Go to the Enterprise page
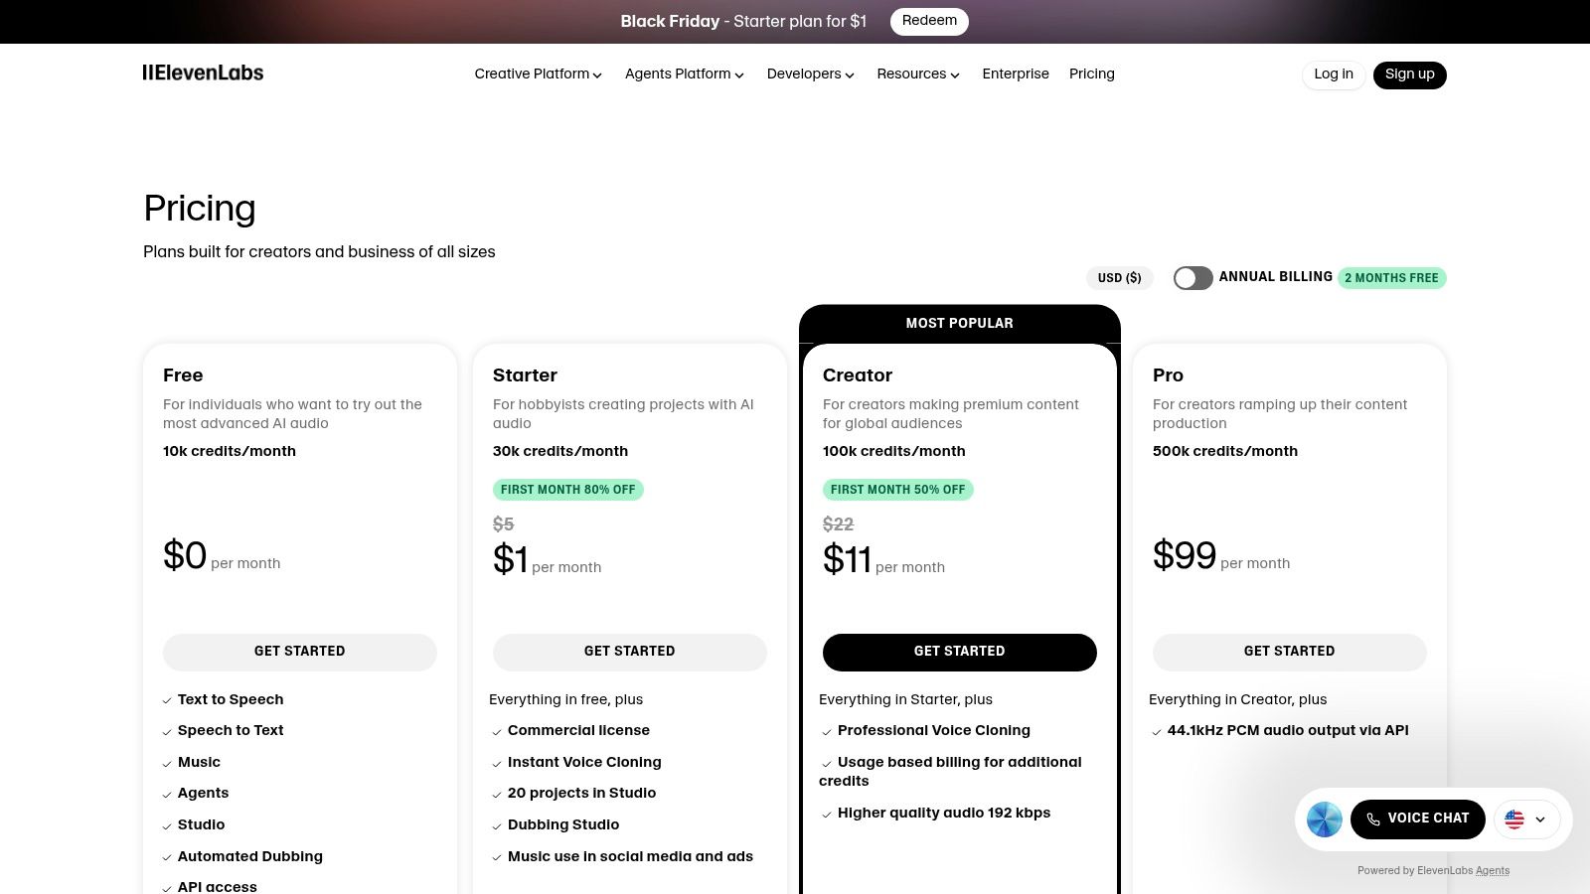 1016,74
